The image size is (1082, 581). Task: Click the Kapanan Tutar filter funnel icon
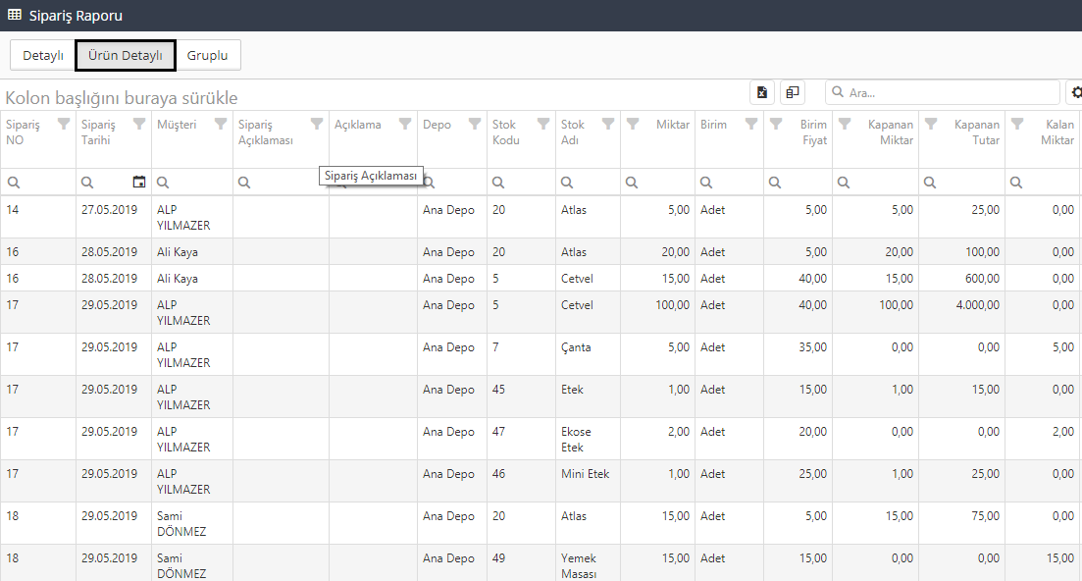click(931, 125)
